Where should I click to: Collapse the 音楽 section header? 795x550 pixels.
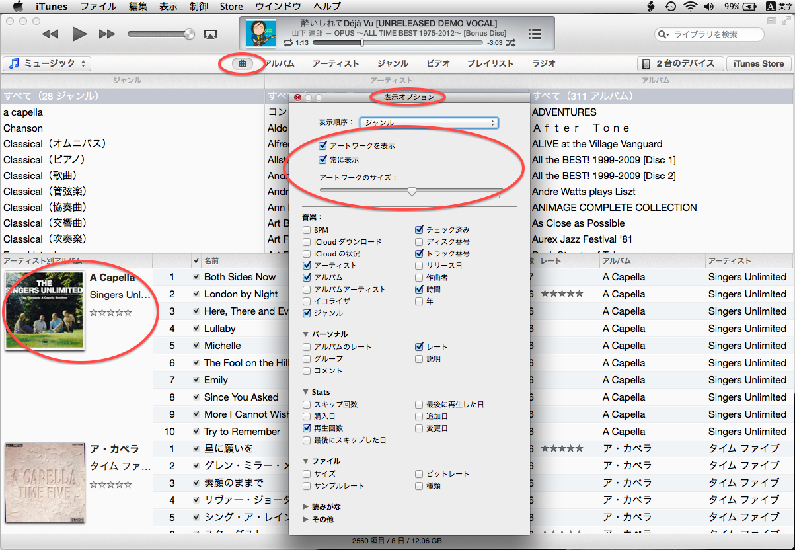pos(312,217)
